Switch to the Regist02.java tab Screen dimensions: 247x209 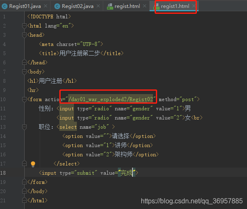click(77, 6)
